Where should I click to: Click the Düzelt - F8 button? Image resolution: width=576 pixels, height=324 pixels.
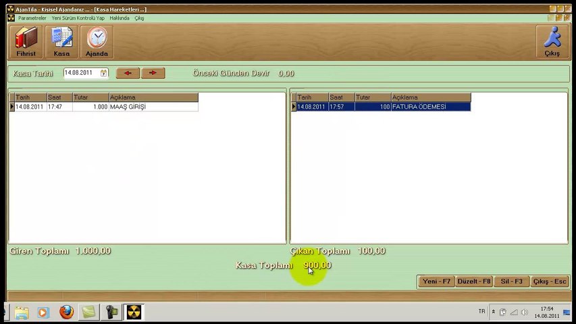tap(474, 281)
